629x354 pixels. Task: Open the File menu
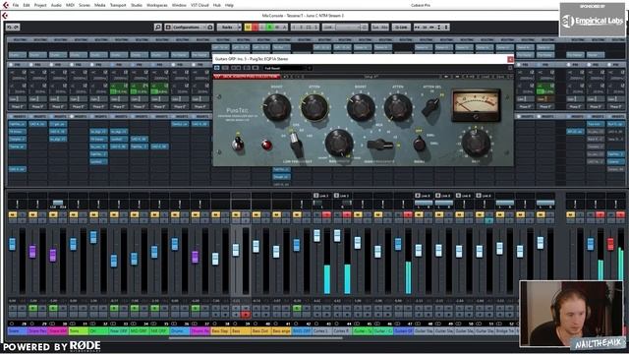pyautogui.click(x=16, y=5)
